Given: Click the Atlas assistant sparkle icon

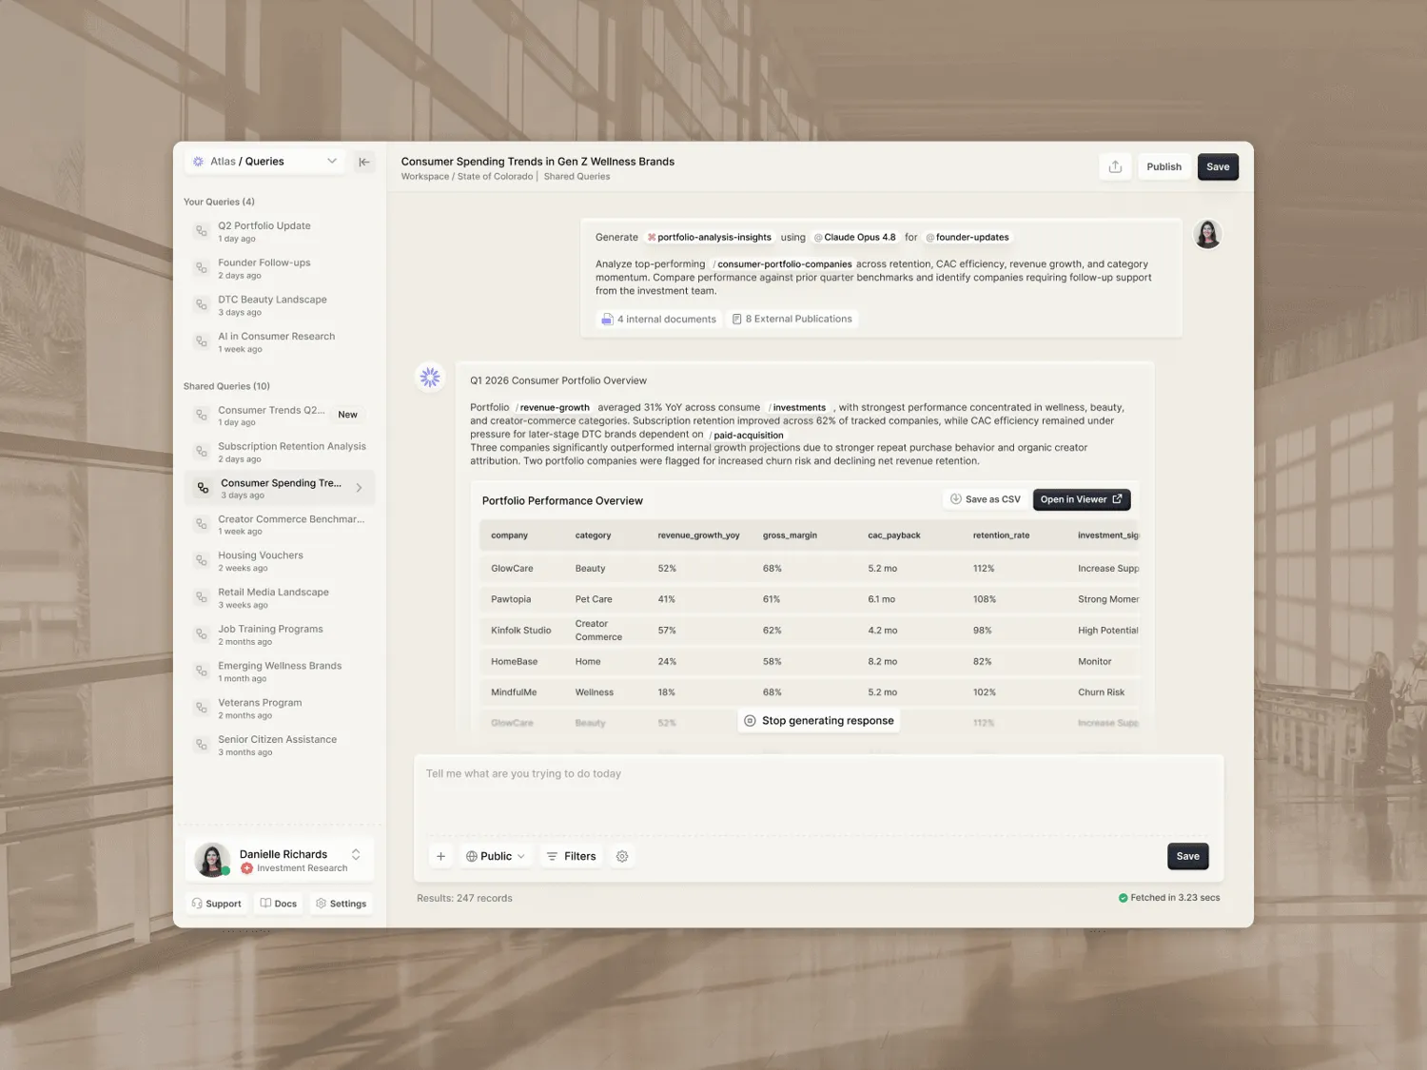Looking at the screenshot, I should point(430,378).
